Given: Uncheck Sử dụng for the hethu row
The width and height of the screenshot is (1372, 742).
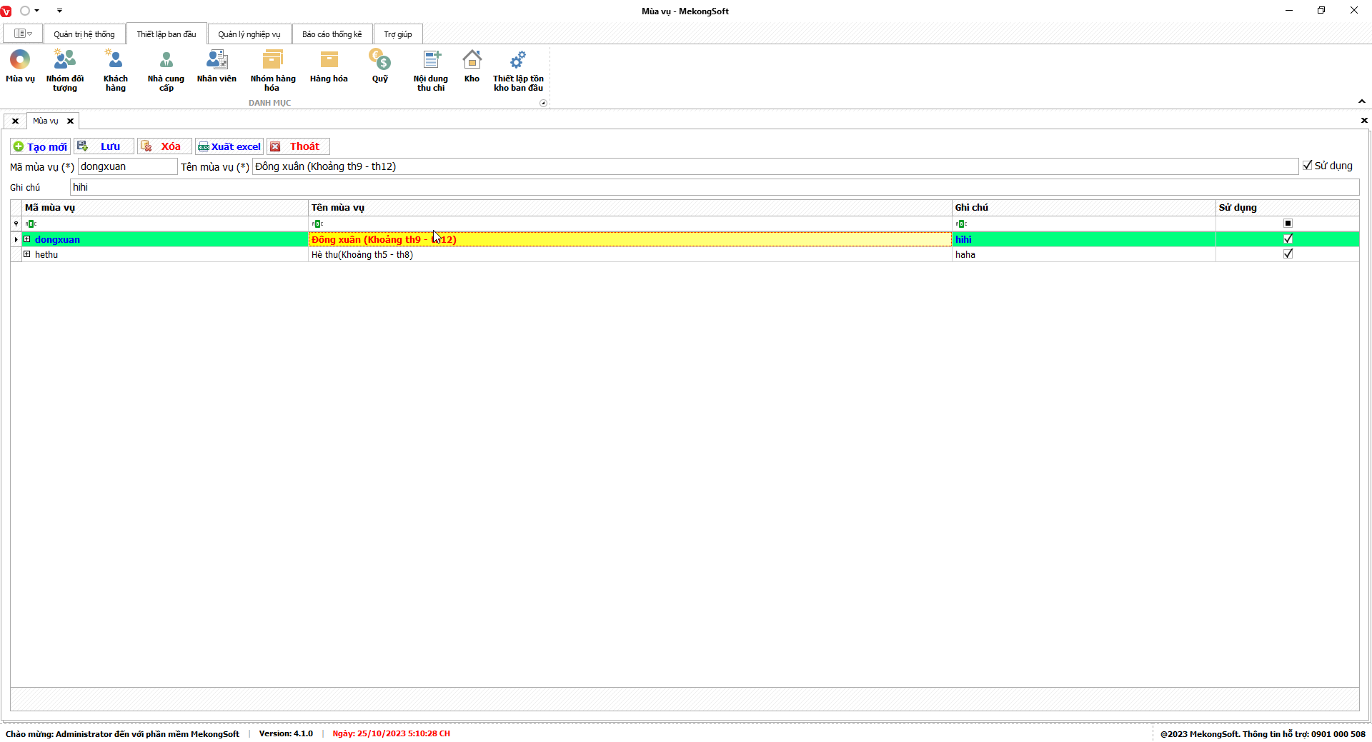Looking at the screenshot, I should click(1288, 254).
